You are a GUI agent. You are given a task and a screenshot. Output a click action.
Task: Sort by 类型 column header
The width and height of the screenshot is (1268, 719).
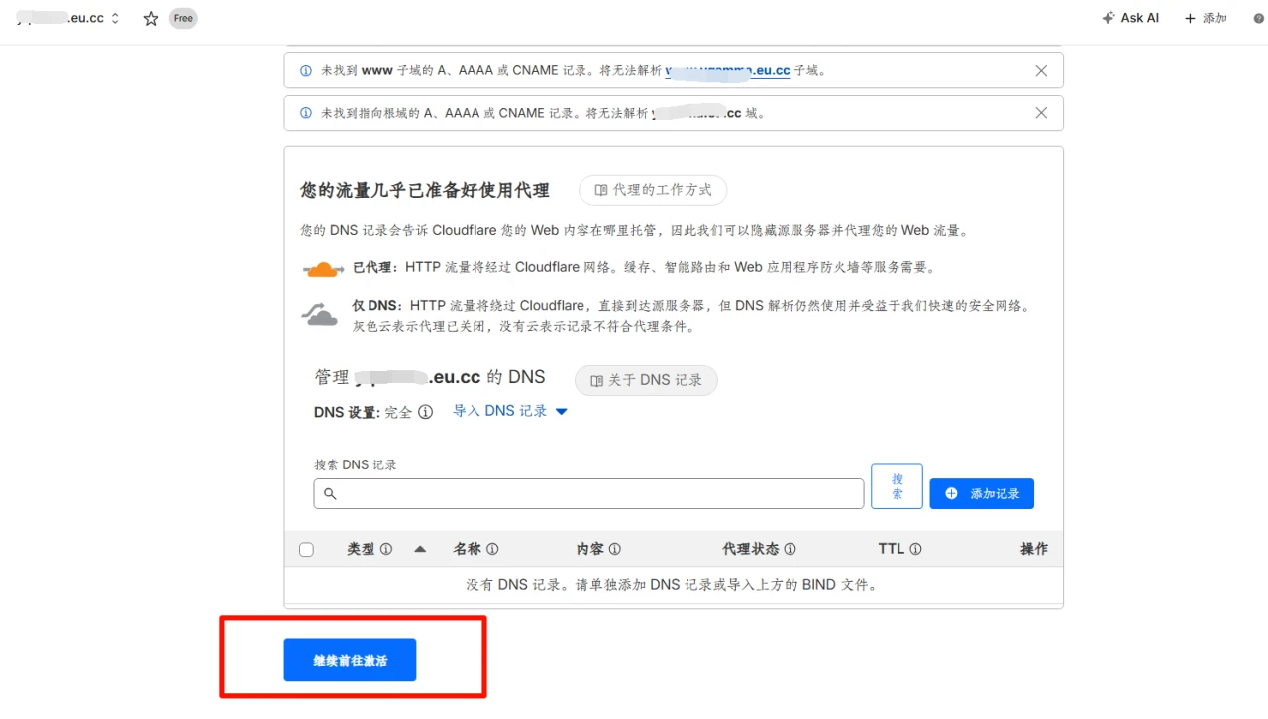pyautogui.click(x=361, y=549)
